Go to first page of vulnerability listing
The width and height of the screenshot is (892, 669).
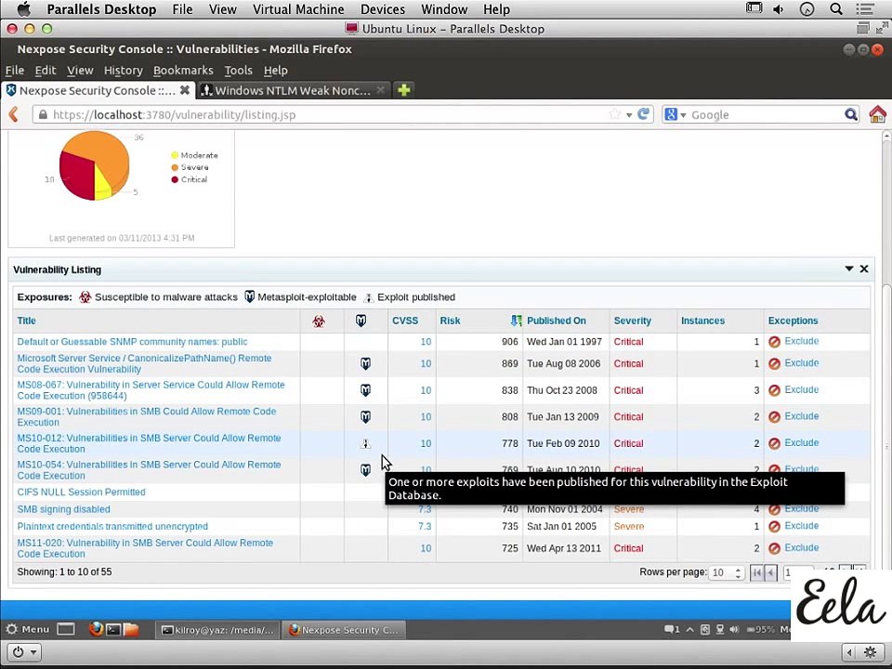point(756,573)
